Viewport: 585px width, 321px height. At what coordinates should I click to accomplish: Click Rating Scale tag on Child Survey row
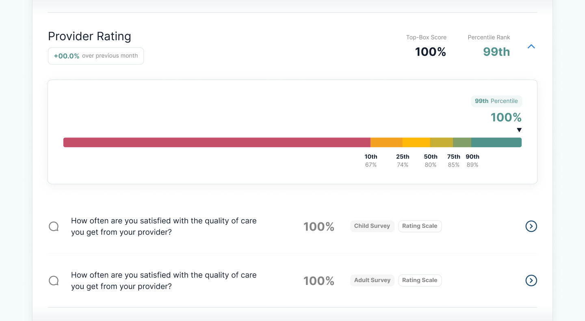point(420,226)
